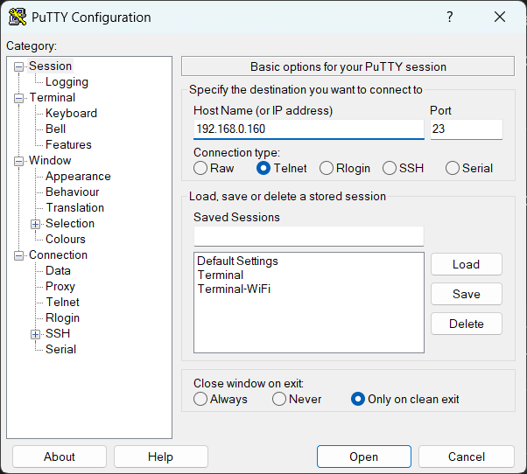
Task: Expand the SSH tree node
Action: pos(35,334)
